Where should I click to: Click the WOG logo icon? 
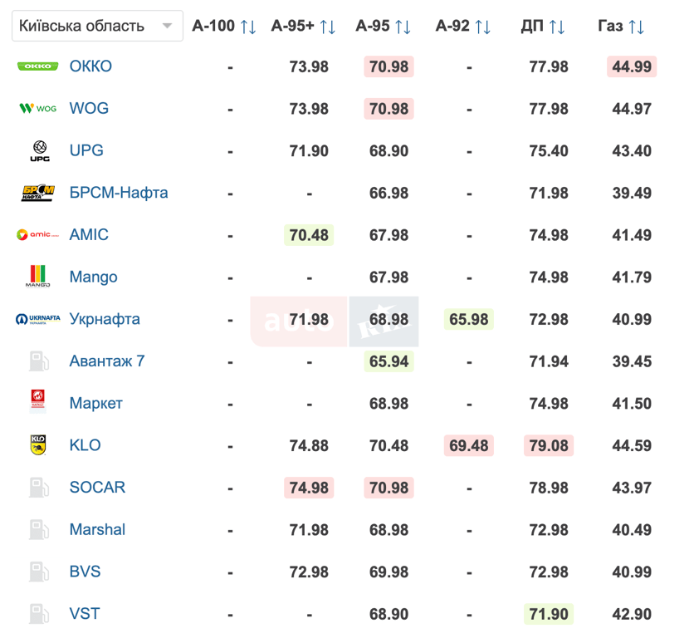point(38,108)
